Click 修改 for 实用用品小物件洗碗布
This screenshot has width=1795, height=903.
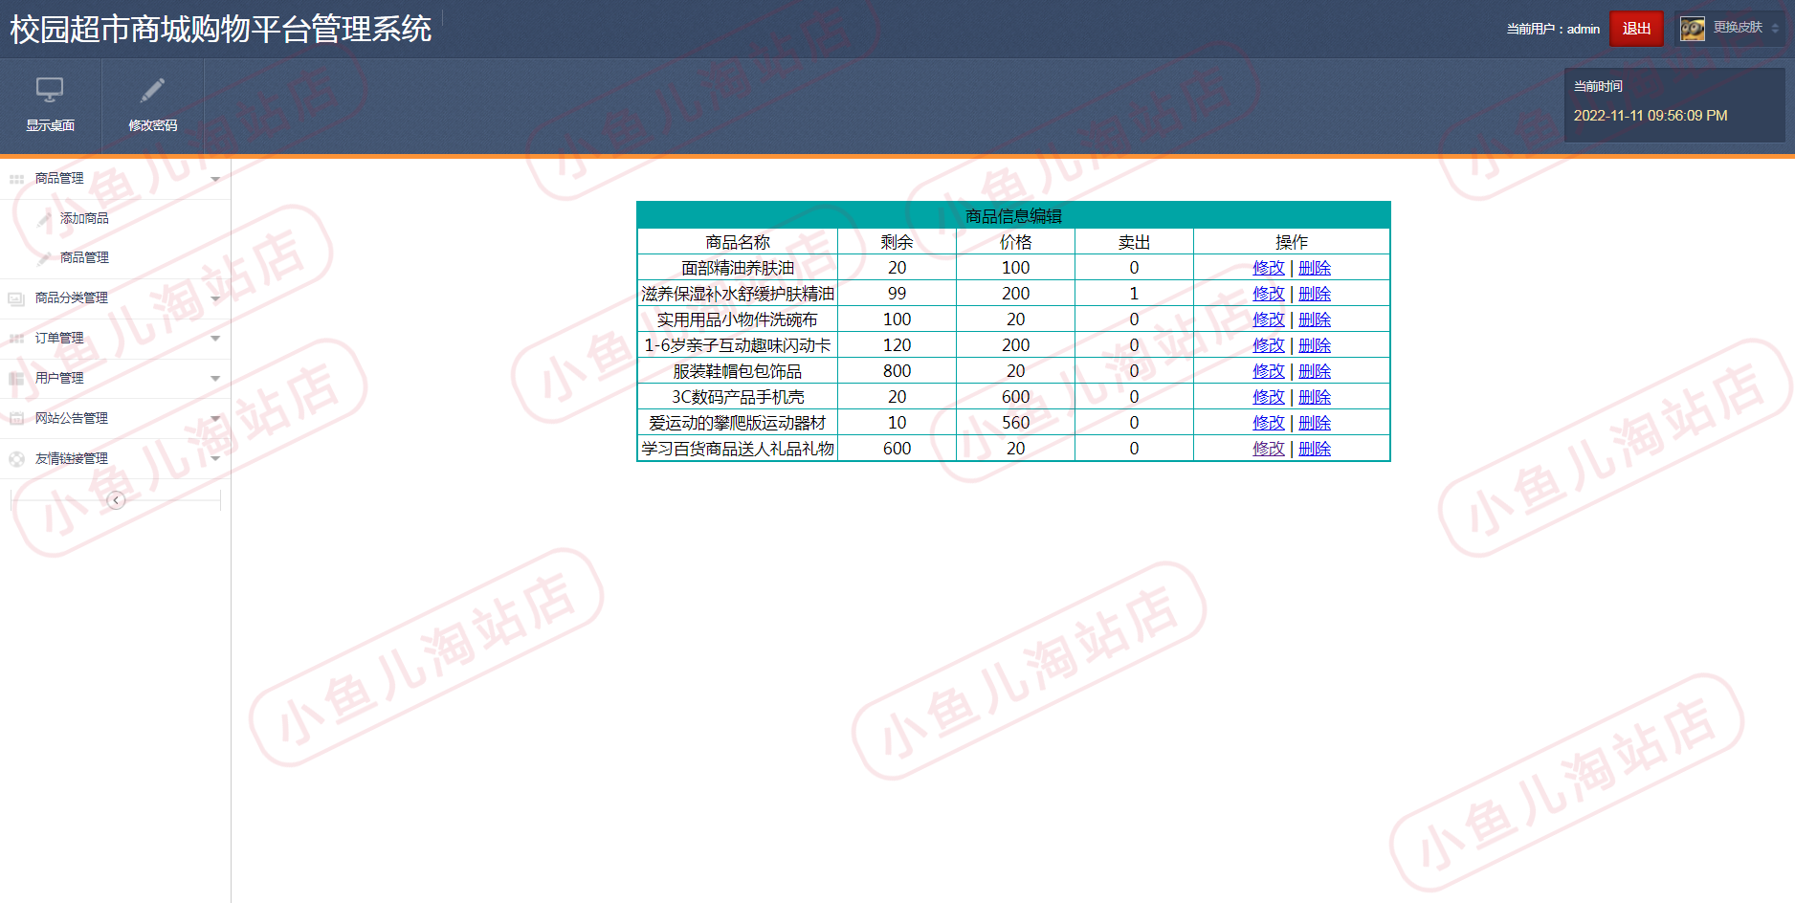tap(1269, 319)
